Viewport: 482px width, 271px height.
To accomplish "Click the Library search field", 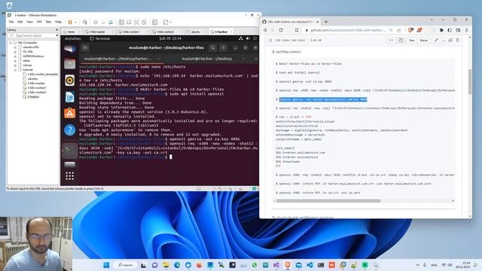I will tap(32, 35).
